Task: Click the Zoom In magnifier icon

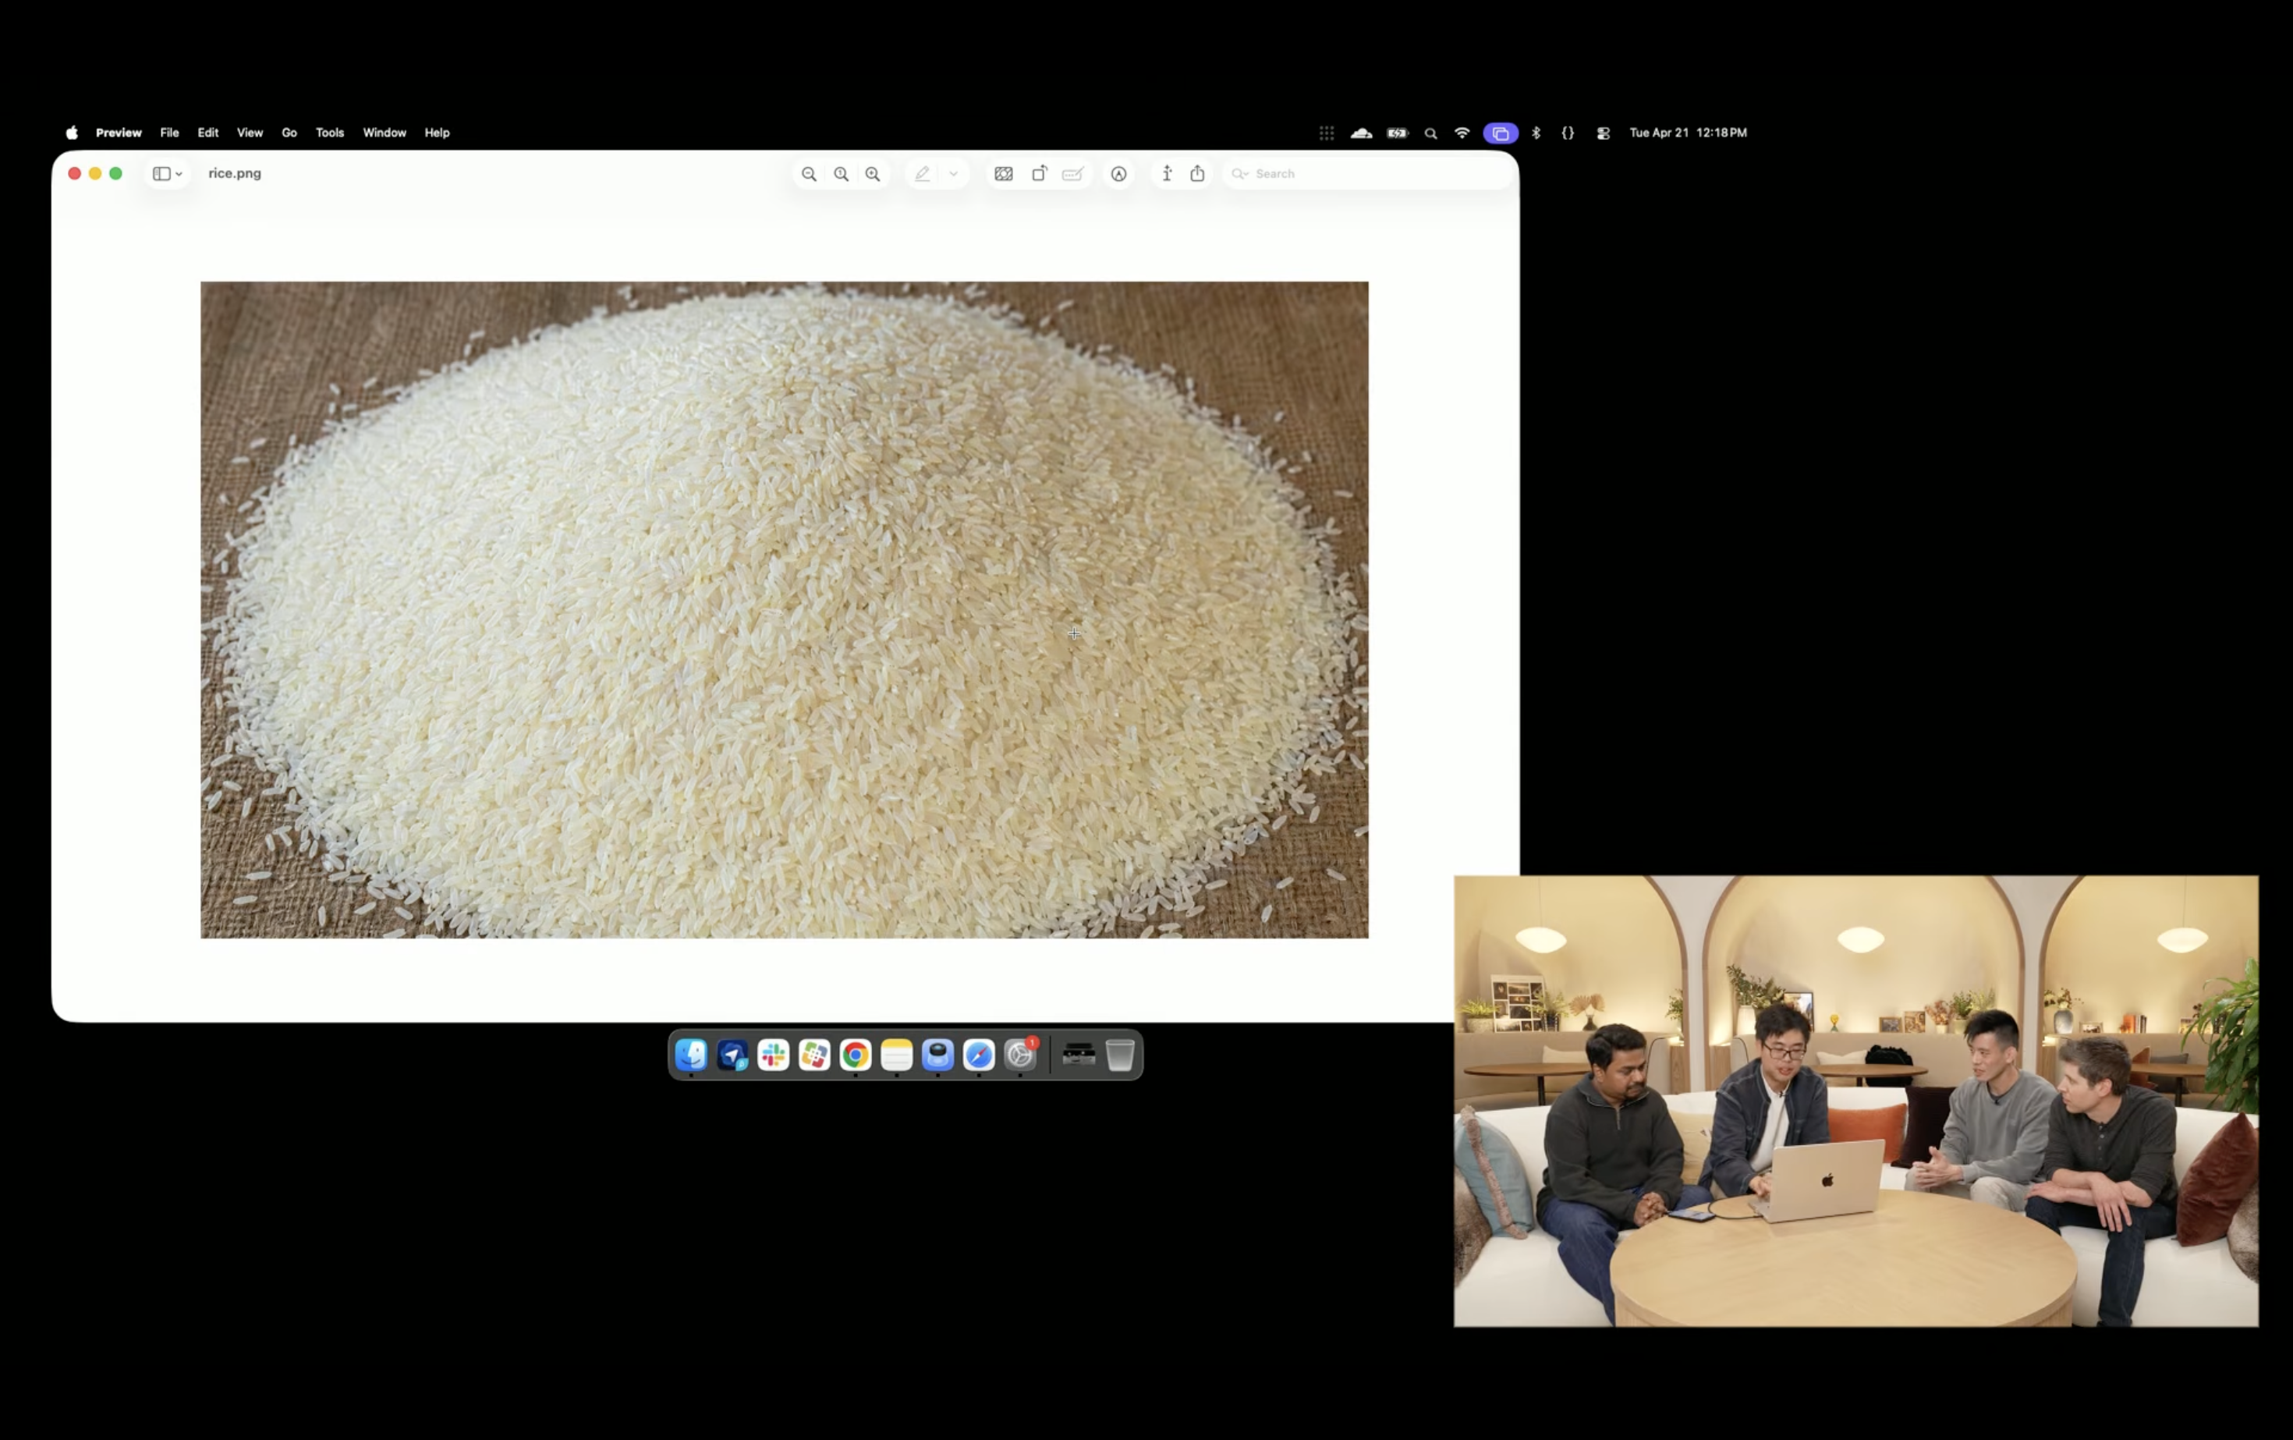Action: coord(872,174)
